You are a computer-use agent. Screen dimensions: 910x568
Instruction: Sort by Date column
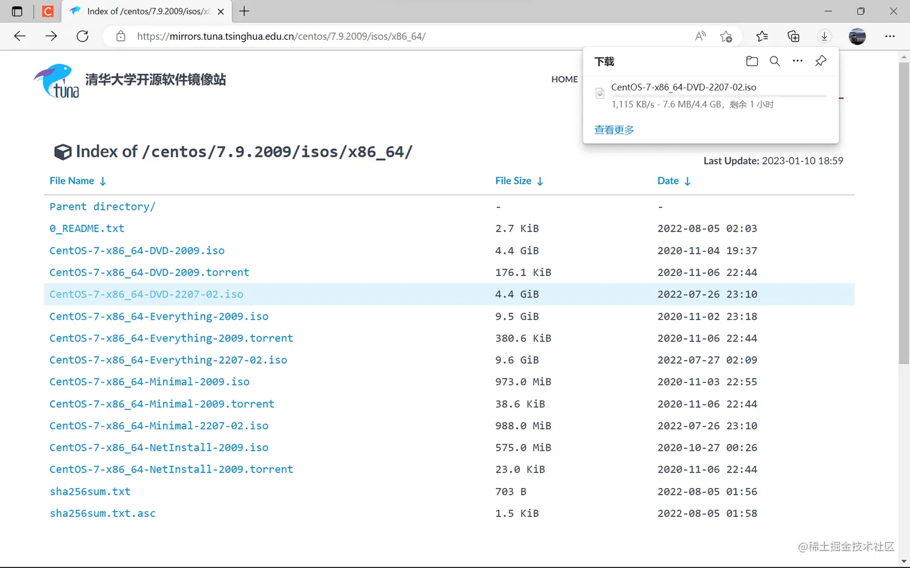674,181
